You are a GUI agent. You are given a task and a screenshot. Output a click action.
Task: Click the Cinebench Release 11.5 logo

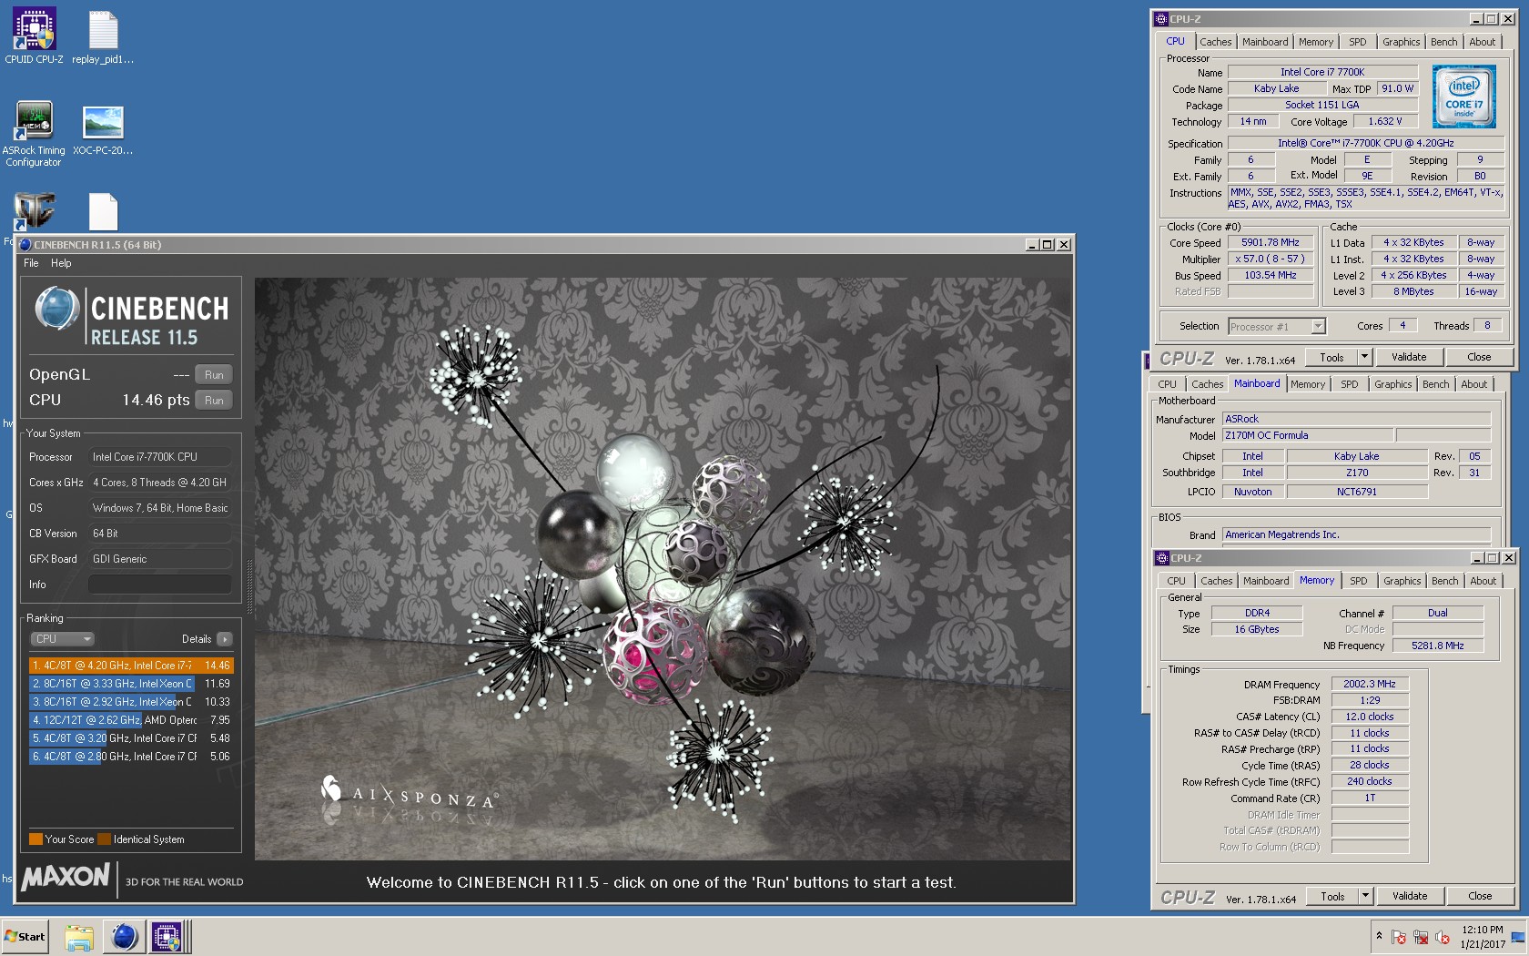pos(131,317)
